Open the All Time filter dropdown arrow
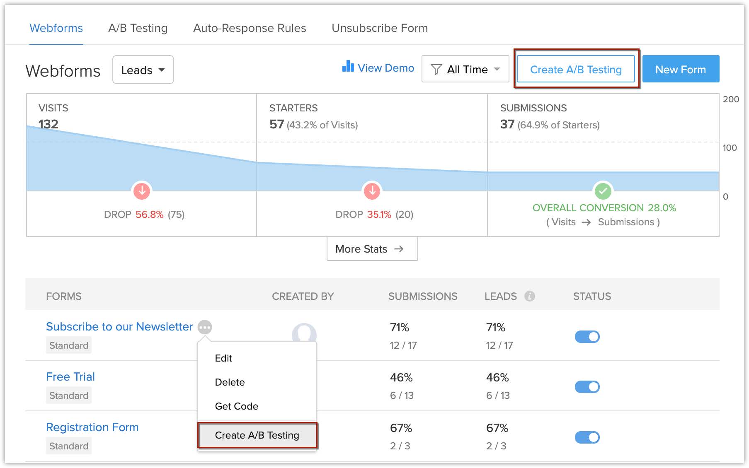 (497, 70)
